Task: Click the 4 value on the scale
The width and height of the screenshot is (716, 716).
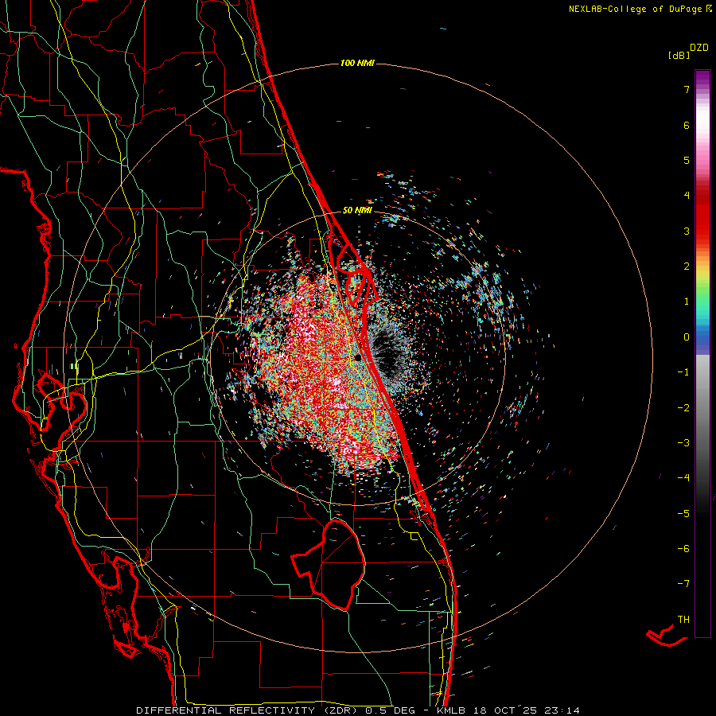Action: [x=687, y=196]
